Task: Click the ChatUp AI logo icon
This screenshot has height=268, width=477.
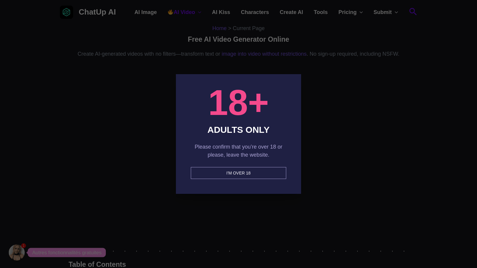Action: (x=66, y=12)
